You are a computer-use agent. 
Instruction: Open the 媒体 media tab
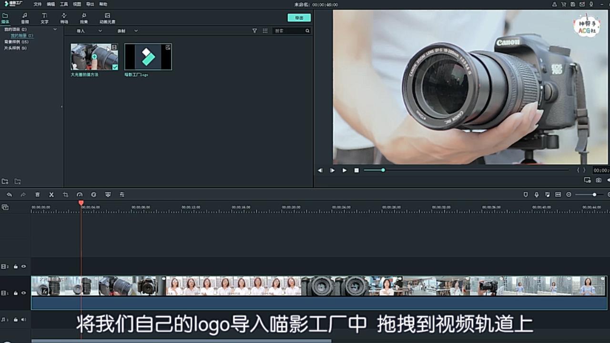point(5,18)
